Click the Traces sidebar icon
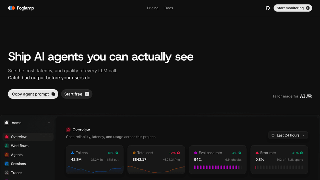Image resolution: width=320 pixels, height=180 pixels. click(x=7, y=173)
